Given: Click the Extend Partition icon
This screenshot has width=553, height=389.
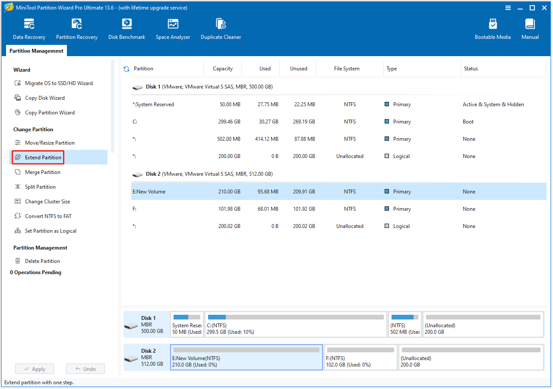Looking at the screenshot, I should [18, 158].
